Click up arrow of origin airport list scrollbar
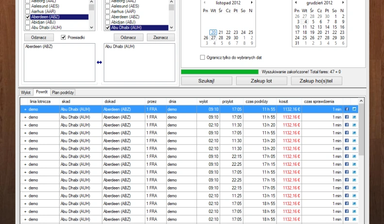Screen dimensions: 384x224 92,2
